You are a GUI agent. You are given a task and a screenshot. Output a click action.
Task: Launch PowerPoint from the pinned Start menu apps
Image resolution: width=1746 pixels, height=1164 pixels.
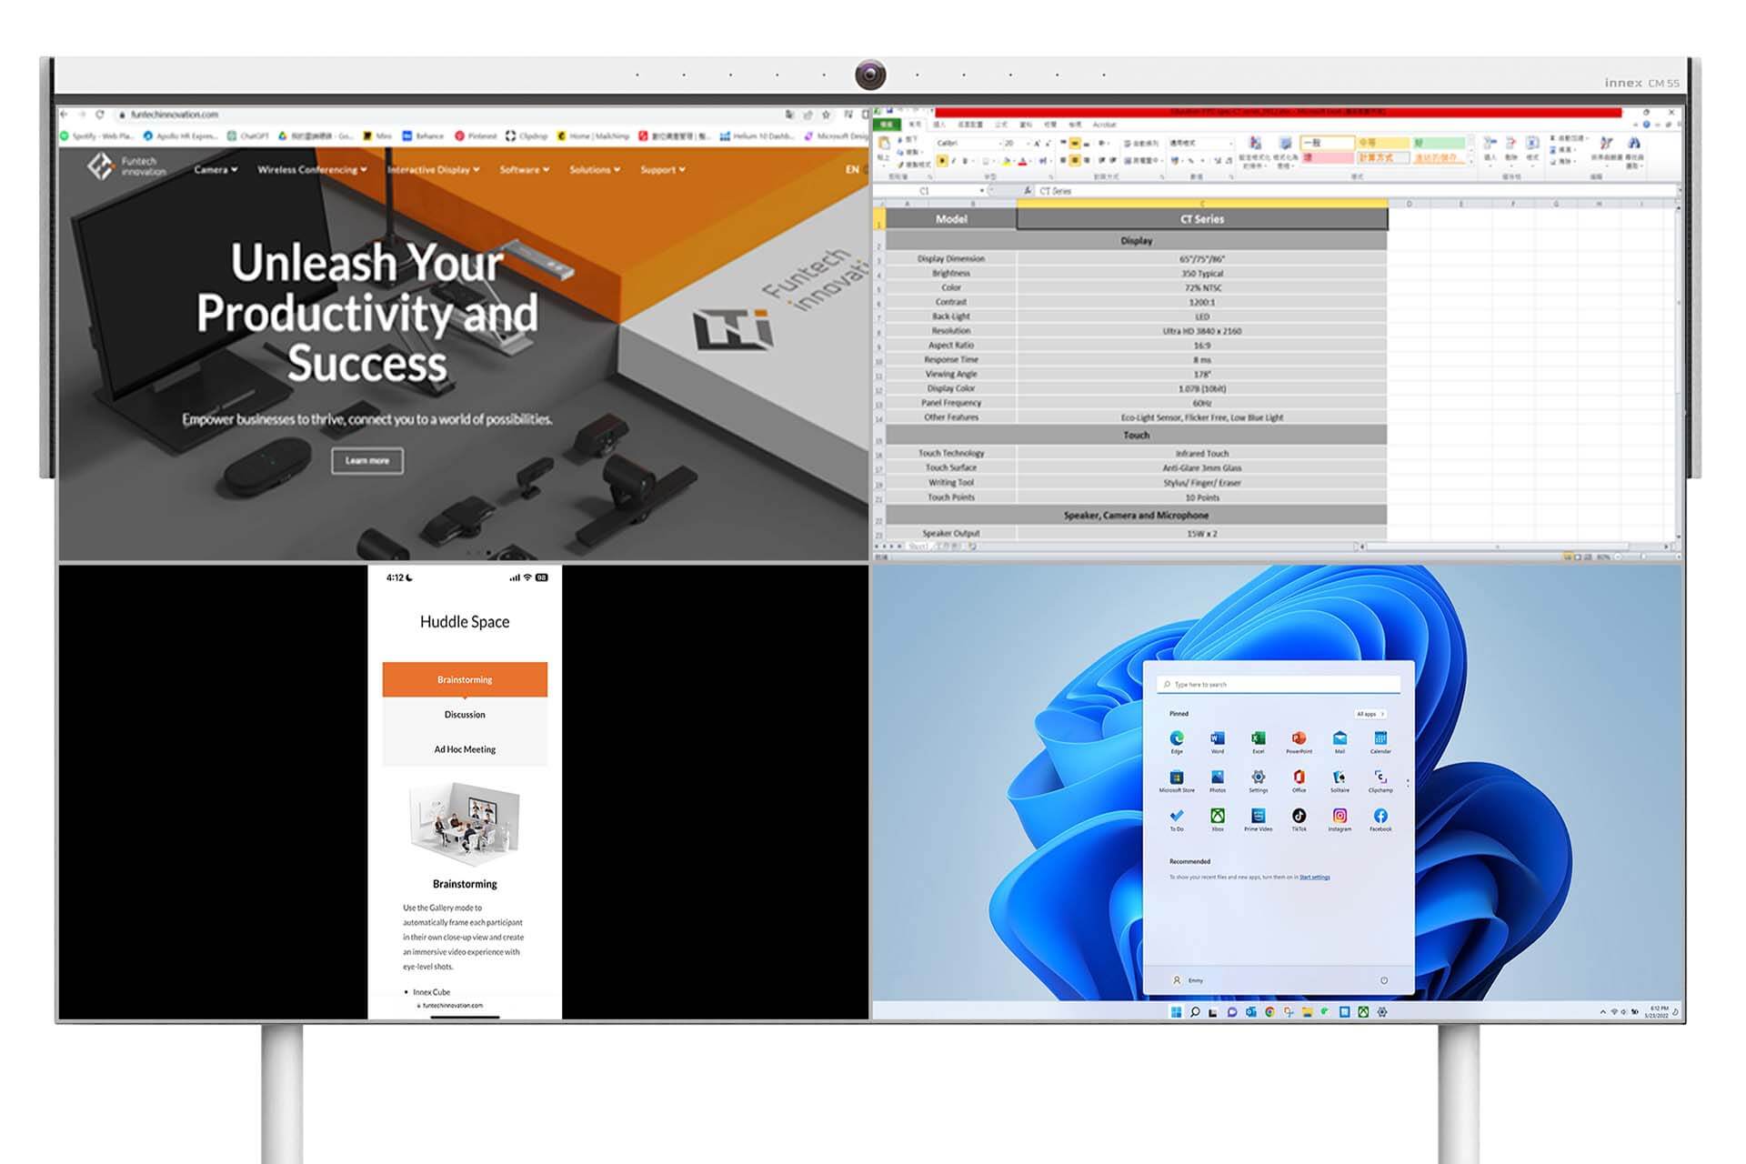pos(1299,739)
